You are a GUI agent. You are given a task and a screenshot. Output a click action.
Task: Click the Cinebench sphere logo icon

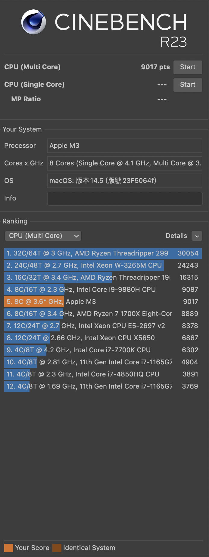pyautogui.click(x=33, y=22)
